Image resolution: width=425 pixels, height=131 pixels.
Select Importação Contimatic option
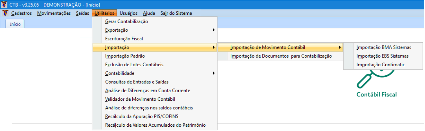click(380, 65)
